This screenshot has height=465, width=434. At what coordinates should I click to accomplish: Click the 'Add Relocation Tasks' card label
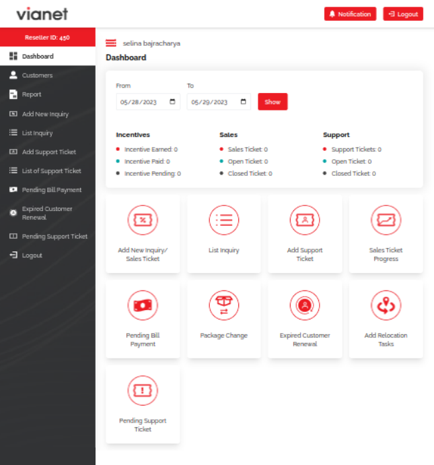click(386, 340)
